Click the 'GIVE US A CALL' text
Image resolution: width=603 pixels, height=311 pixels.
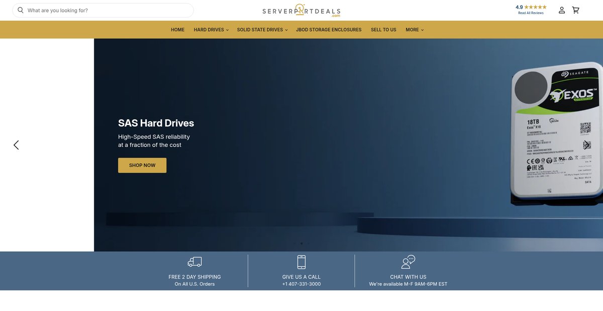click(x=301, y=277)
